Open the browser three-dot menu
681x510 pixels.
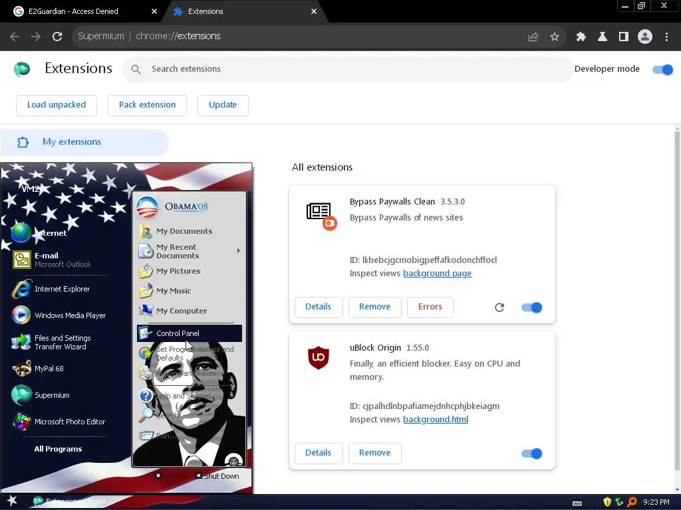(666, 37)
